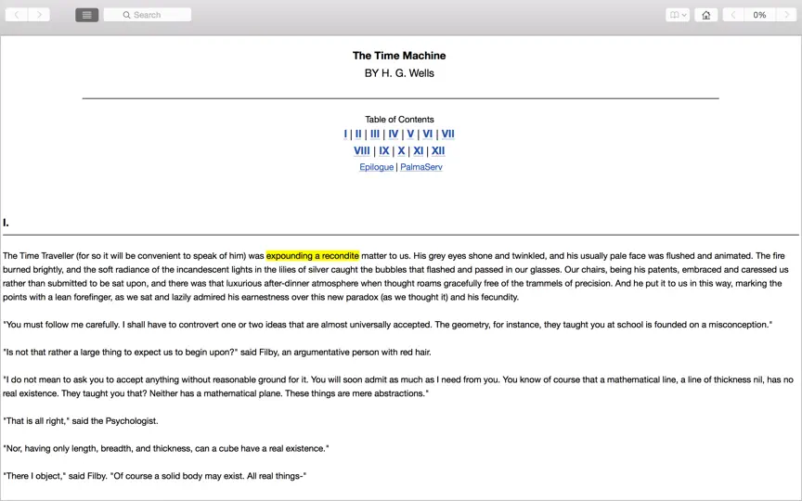Click the paragraph starting 'I do not mean to ask'

(398, 387)
